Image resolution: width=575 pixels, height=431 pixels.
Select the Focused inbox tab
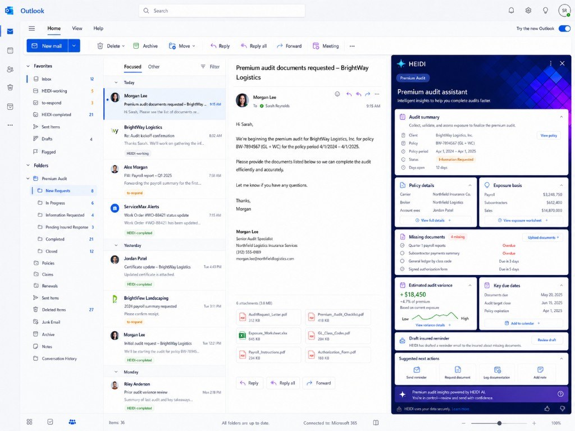tap(133, 67)
